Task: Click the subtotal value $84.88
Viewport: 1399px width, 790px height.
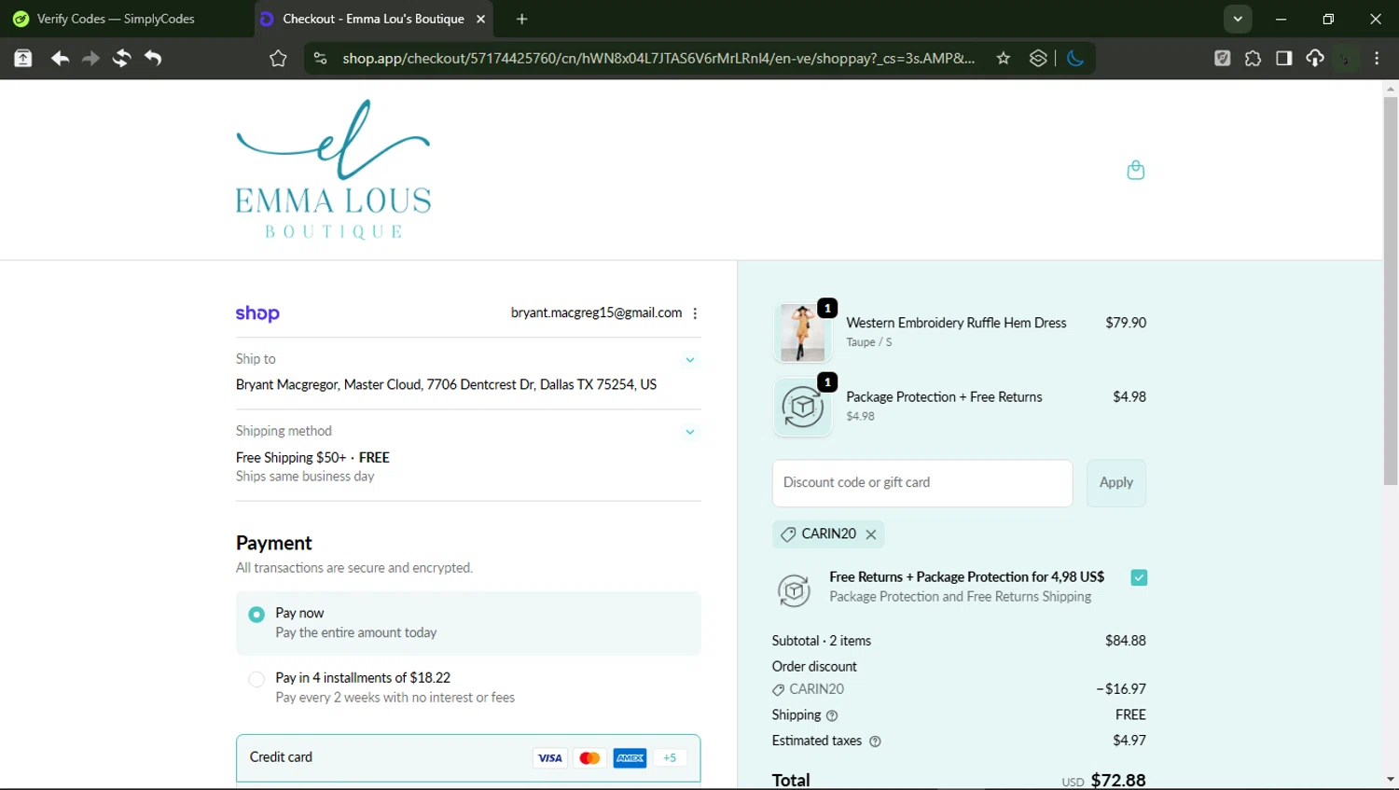Action: tap(1125, 641)
